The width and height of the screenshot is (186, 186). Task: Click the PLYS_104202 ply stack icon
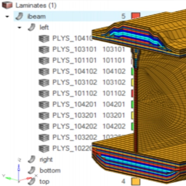(44, 126)
